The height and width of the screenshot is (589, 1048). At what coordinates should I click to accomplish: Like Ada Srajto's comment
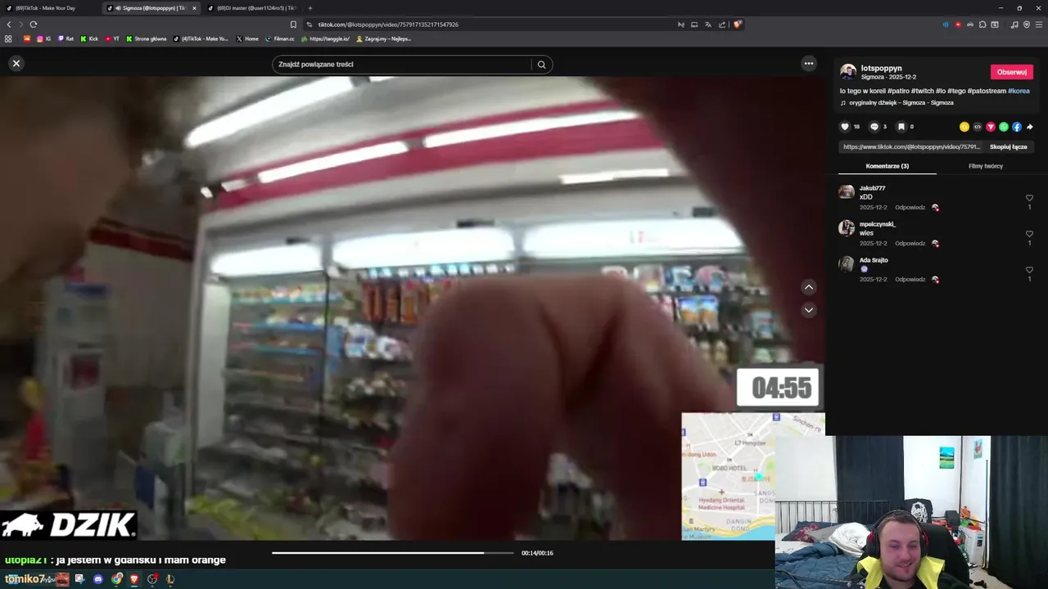pyautogui.click(x=1029, y=270)
